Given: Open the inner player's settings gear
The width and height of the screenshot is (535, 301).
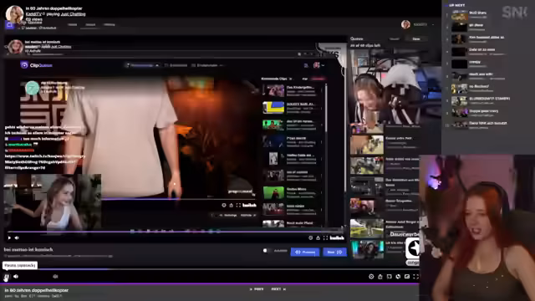Looking at the screenshot, I should click(310, 237).
